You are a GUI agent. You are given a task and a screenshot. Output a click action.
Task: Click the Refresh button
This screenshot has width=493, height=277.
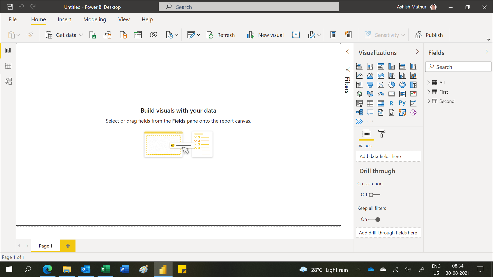tap(221, 35)
